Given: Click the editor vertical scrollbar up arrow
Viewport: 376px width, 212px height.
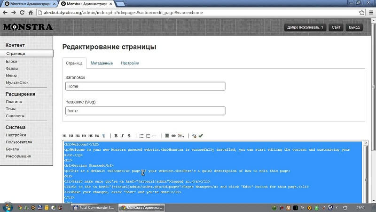Looking at the screenshot, I should [x=366, y=143].
